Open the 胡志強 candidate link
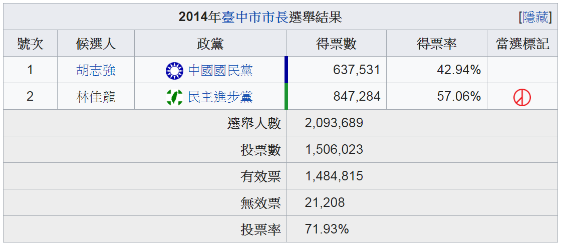 [x=96, y=70]
